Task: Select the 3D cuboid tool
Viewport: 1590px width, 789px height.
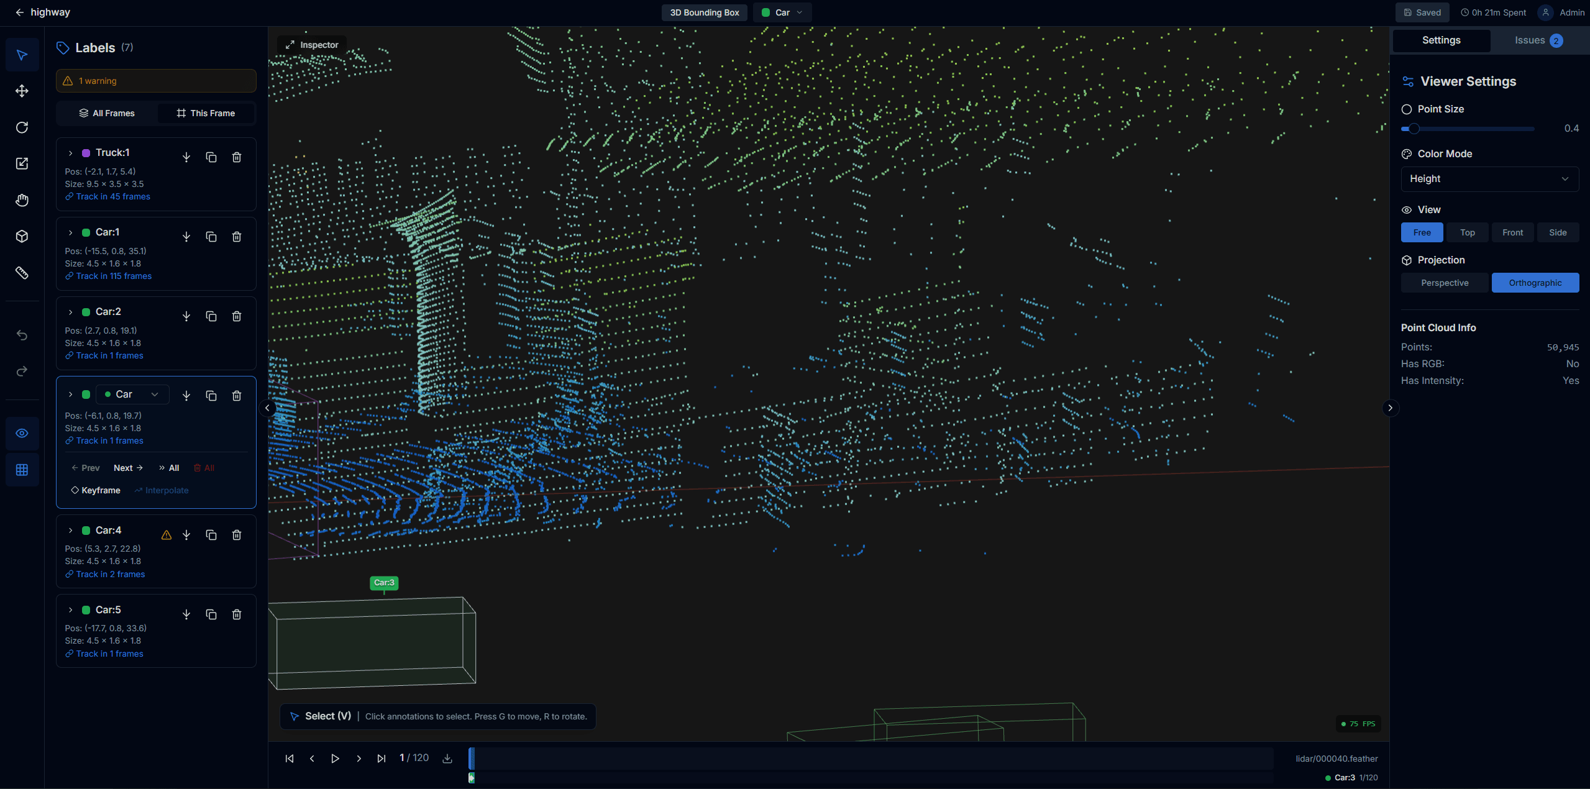Action: click(22, 236)
